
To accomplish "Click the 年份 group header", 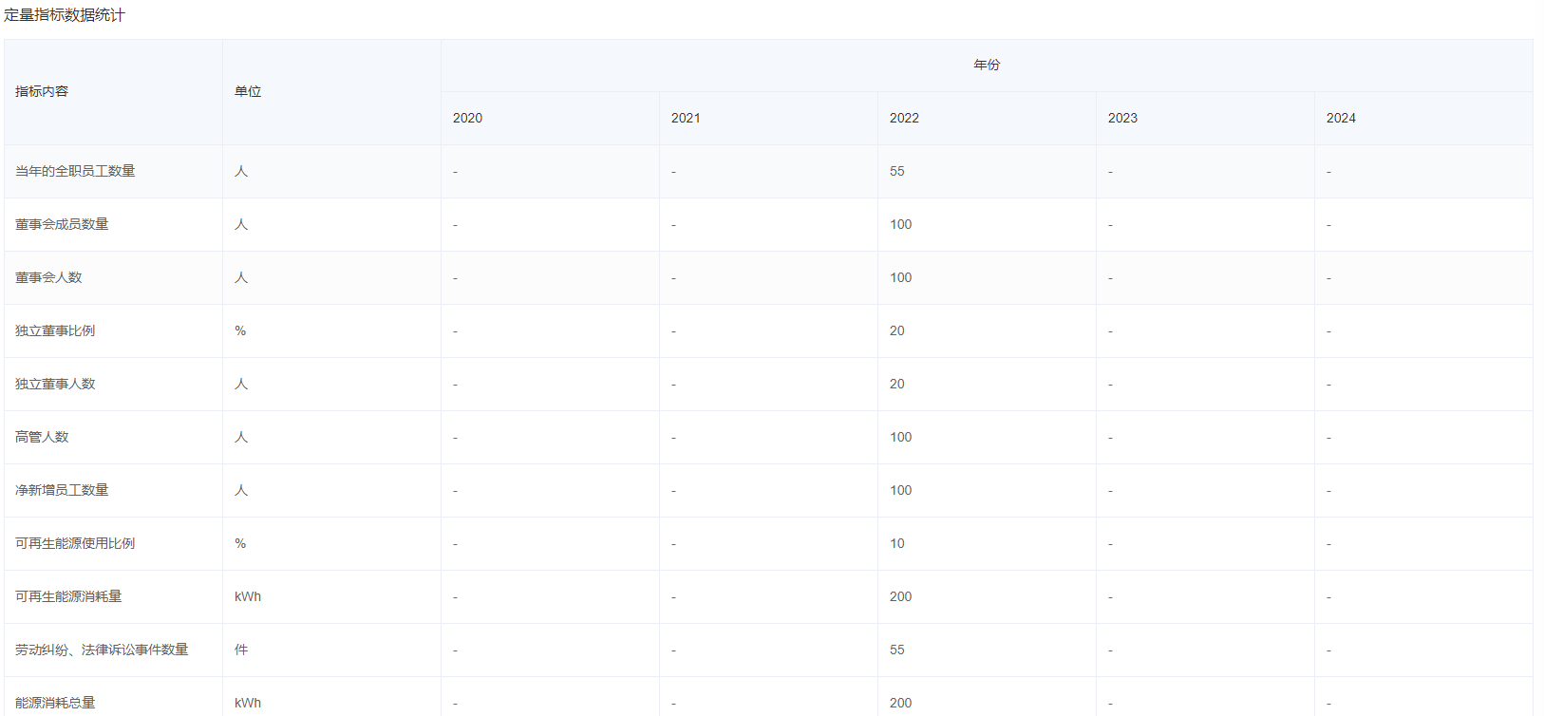I will click(987, 65).
